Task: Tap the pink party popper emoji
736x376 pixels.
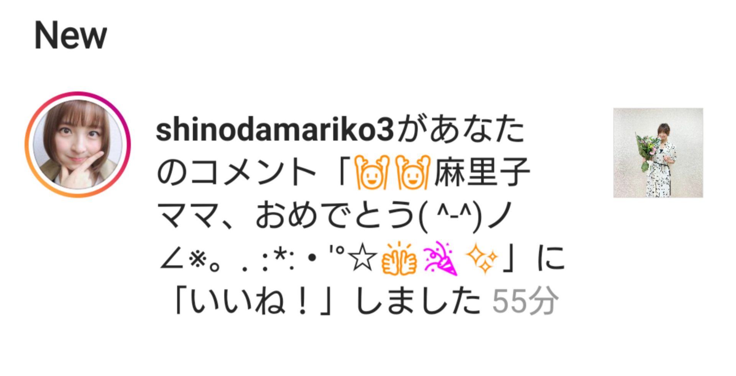Action: 440,259
